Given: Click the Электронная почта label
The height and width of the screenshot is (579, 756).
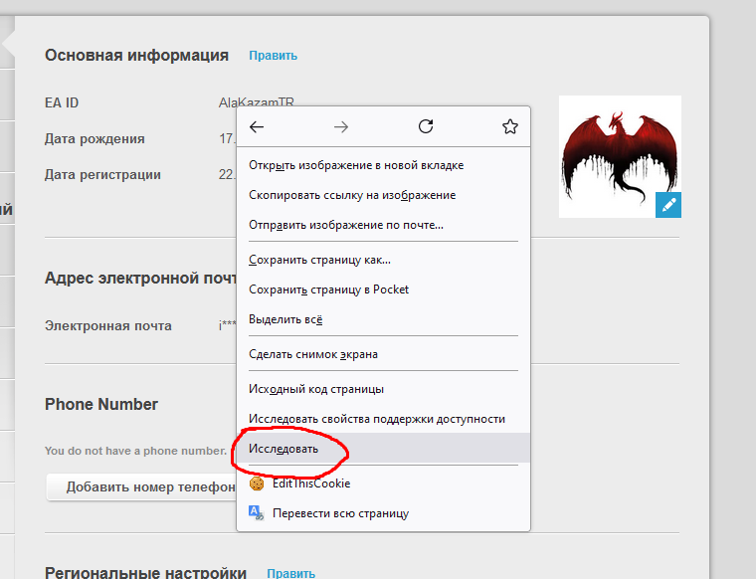Looking at the screenshot, I should [x=108, y=326].
